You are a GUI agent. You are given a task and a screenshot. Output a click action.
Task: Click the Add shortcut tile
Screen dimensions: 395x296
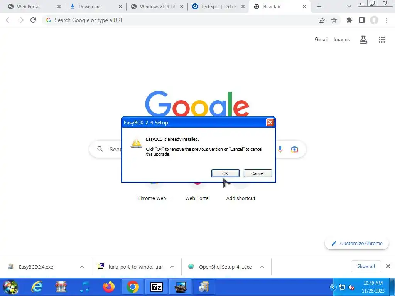[241, 198]
